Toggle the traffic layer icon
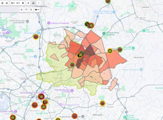 coord(33,3)
